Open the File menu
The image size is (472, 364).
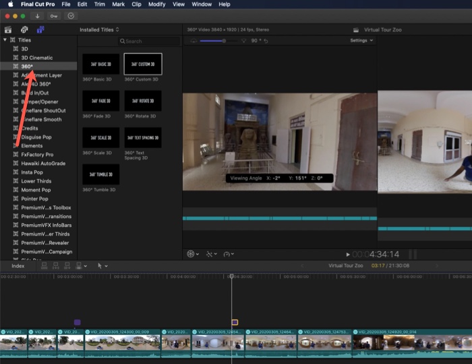pyautogui.click(x=66, y=4)
